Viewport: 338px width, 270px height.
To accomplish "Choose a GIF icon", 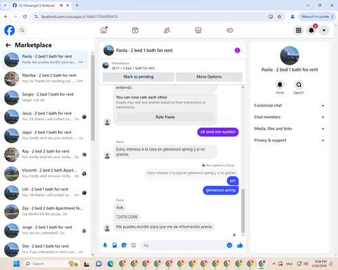I will point(134,245).
